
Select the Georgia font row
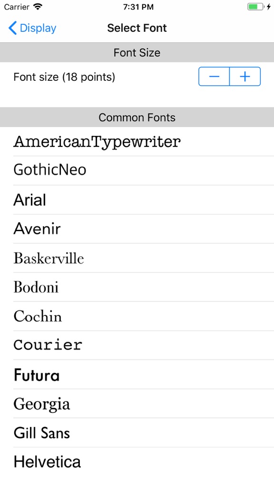pyautogui.click(x=137, y=403)
